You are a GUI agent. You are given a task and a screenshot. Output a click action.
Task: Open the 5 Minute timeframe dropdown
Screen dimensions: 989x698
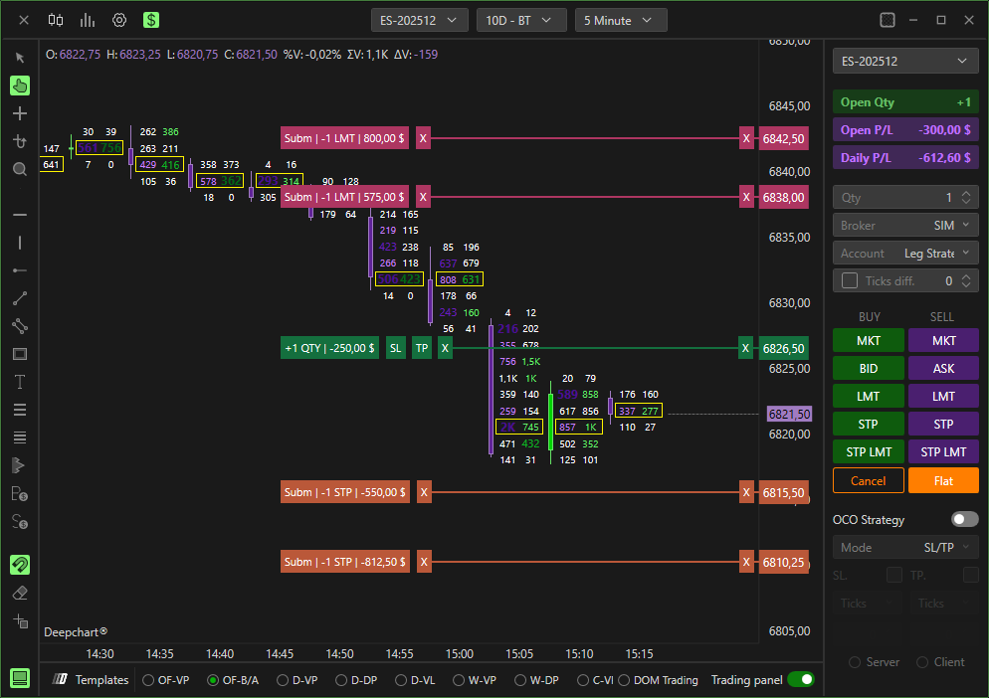pos(621,19)
